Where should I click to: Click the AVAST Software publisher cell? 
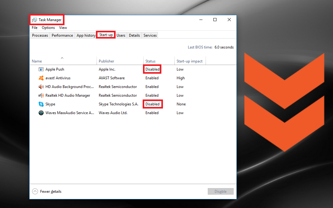coord(112,78)
